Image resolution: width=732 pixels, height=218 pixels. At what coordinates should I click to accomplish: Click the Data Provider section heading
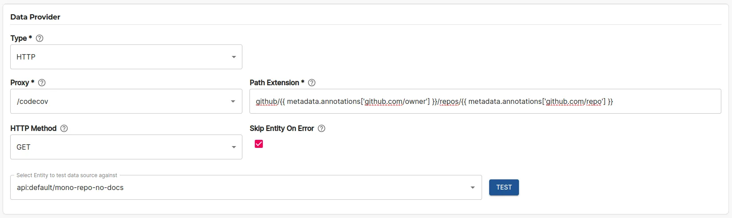pos(35,17)
